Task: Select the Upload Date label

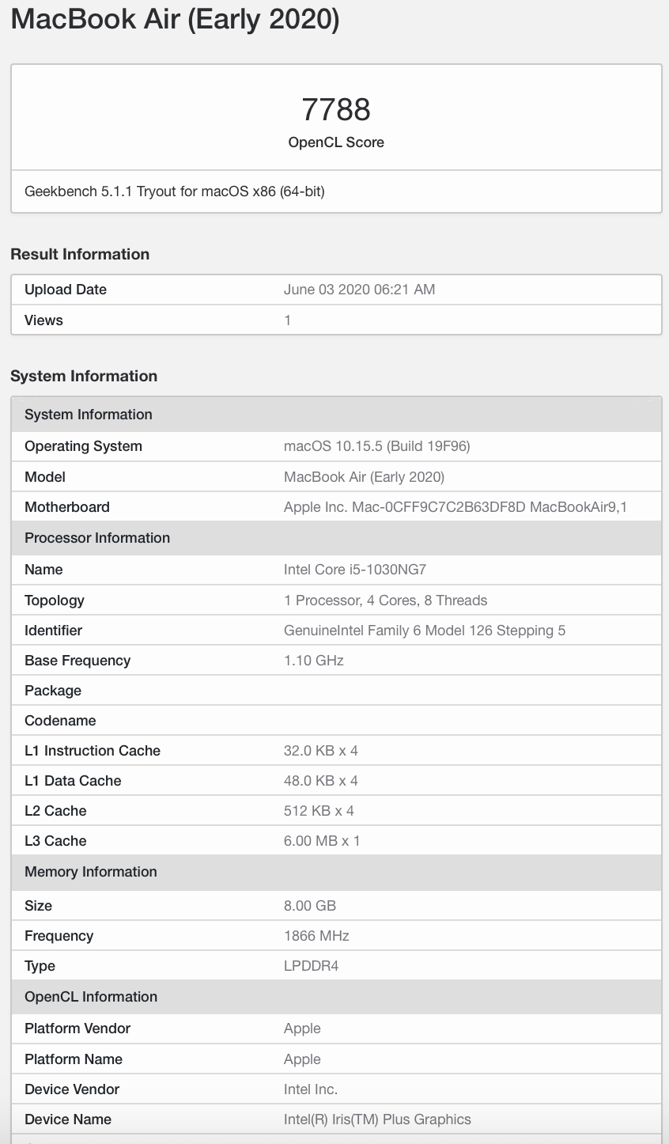Action: point(66,290)
